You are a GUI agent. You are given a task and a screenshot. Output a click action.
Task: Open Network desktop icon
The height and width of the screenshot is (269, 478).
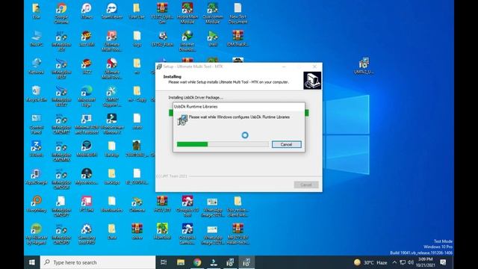37,67
